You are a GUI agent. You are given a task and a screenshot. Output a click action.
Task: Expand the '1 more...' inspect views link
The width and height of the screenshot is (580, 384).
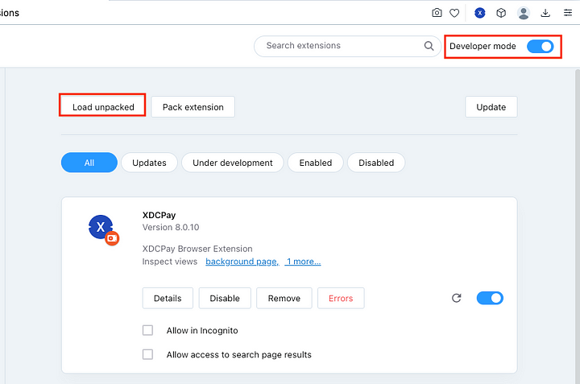point(303,262)
